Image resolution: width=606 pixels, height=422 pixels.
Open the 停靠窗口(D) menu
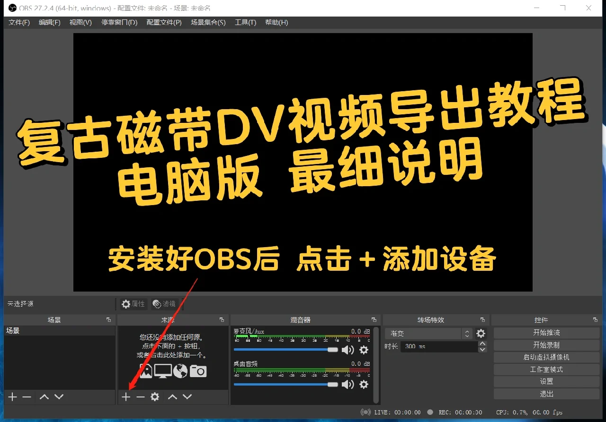tap(119, 22)
